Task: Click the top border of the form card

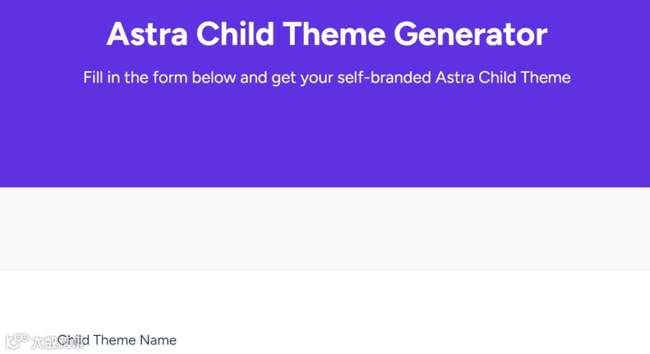Action: click(325, 270)
